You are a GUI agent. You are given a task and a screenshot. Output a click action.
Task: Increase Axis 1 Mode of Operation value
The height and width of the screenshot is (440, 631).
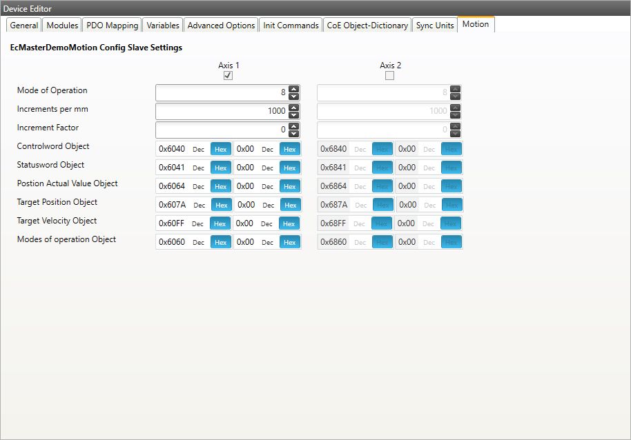[294, 90]
